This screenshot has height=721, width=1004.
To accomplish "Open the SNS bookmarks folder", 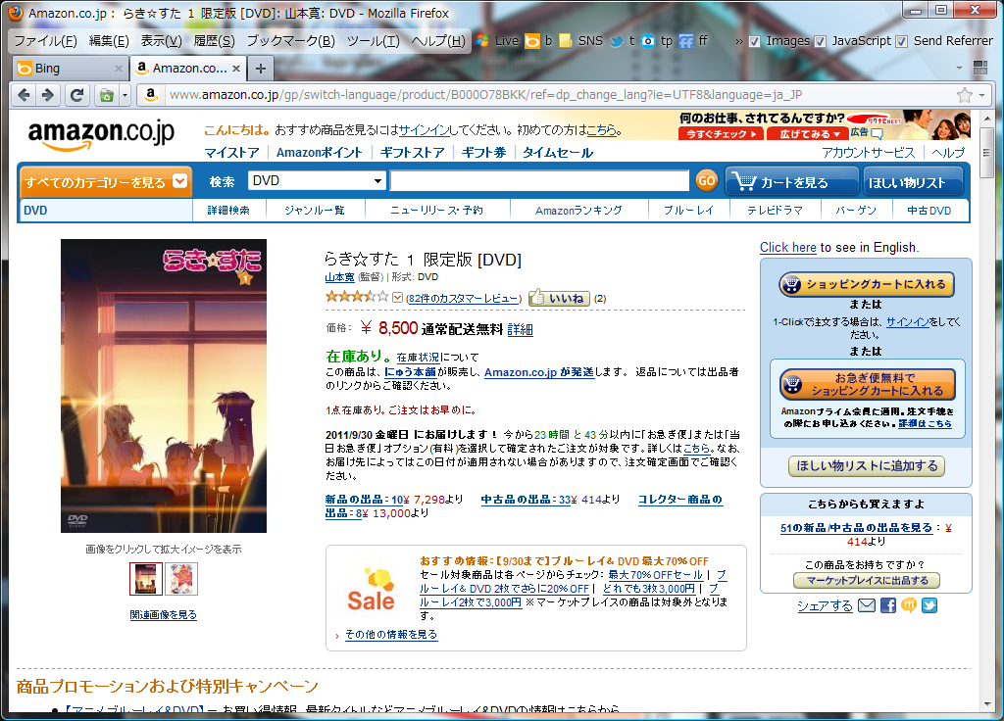I will (x=580, y=41).
